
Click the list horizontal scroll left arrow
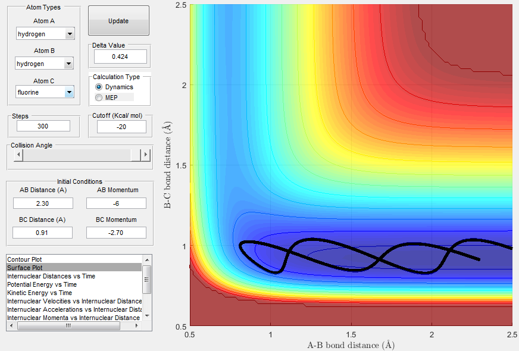click(x=11, y=326)
